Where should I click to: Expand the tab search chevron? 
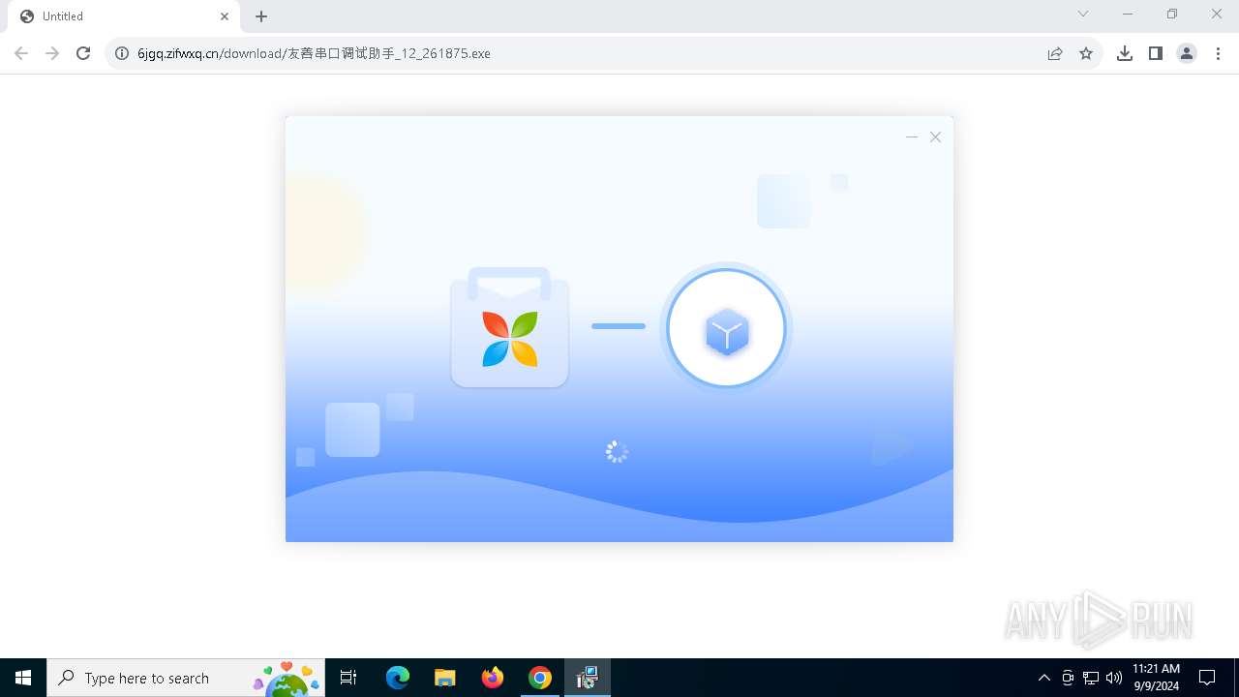click(x=1083, y=14)
